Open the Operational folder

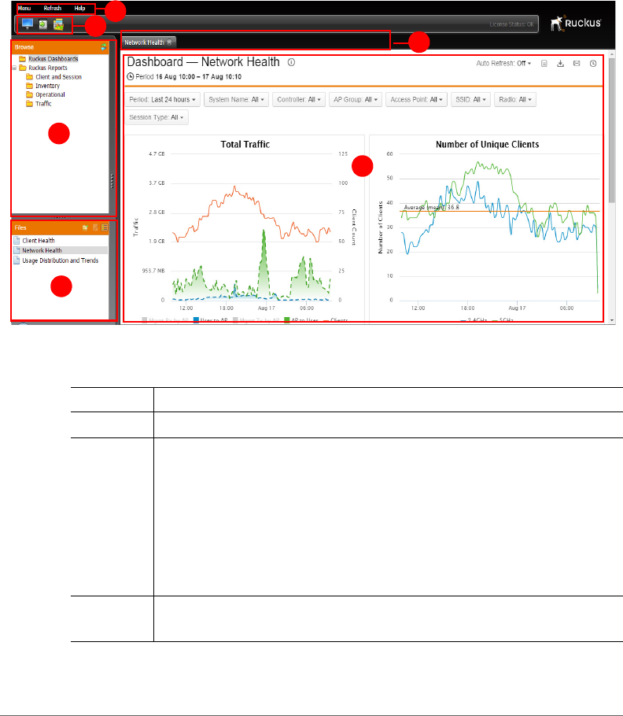(x=50, y=94)
